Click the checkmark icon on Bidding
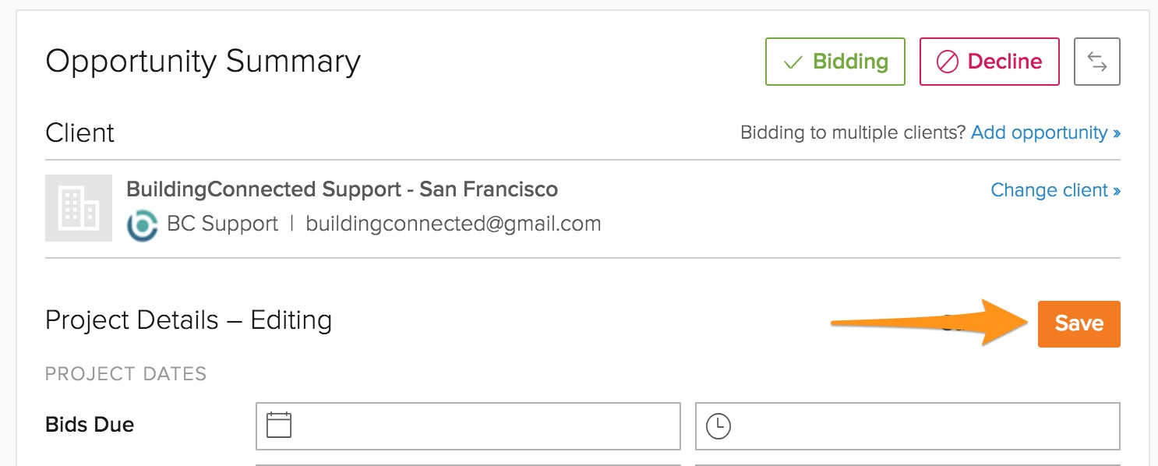1158x466 pixels. tap(793, 62)
